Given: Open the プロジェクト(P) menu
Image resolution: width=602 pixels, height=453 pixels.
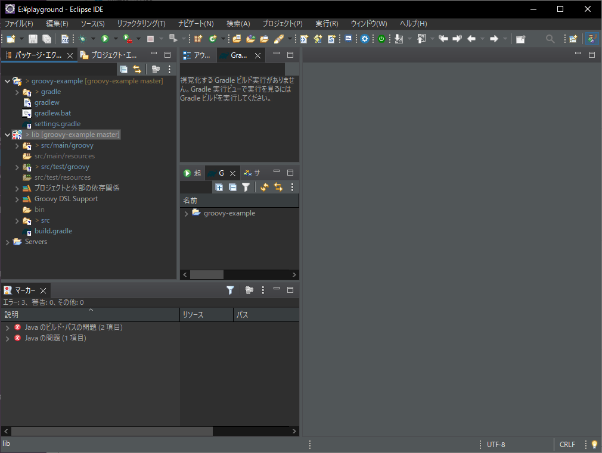Looking at the screenshot, I should tap(283, 23).
